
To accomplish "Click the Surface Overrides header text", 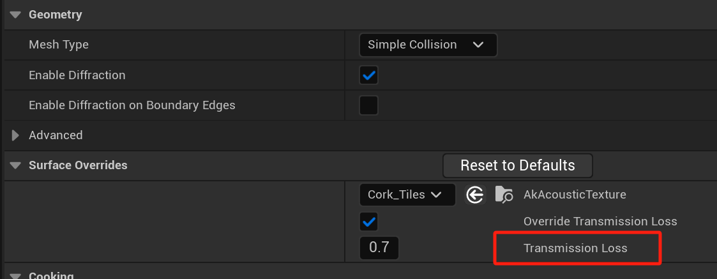I will (x=78, y=165).
